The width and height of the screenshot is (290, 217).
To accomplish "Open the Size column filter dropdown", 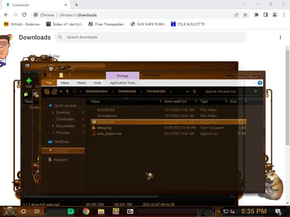I will pos(246,101).
